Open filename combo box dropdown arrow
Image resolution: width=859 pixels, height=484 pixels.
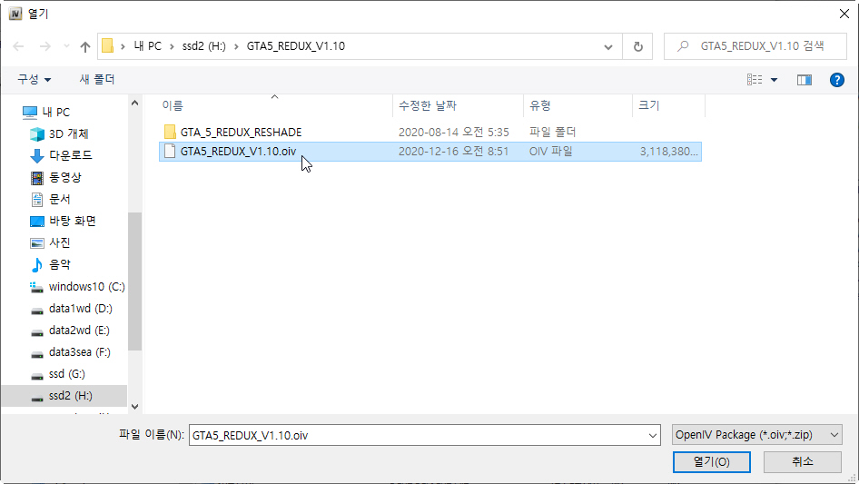(x=653, y=435)
